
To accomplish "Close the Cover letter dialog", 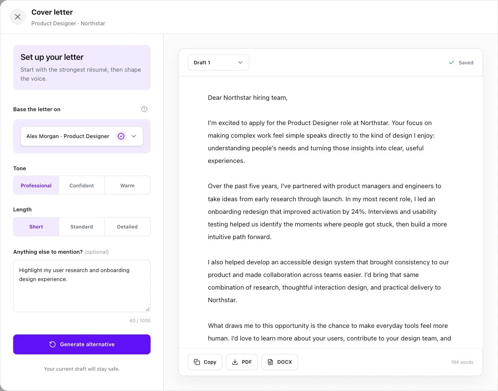I will (18, 17).
